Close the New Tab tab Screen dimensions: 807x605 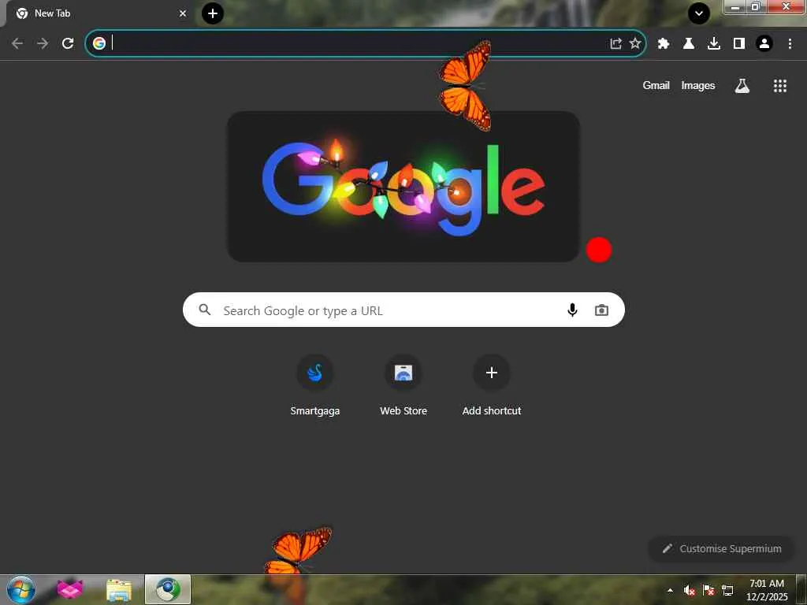pos(183,13)
